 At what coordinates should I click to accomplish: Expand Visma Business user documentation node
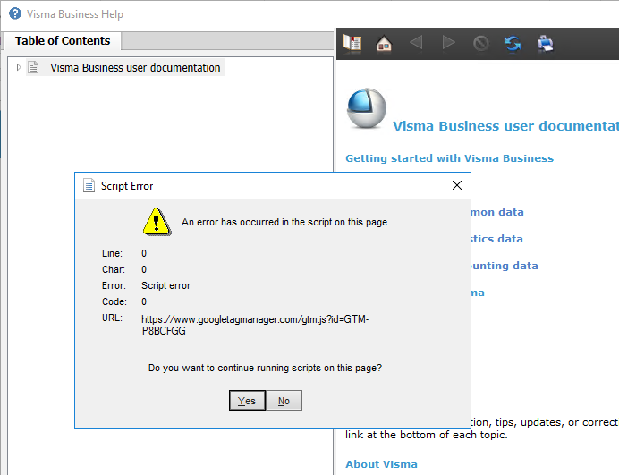click(18, 67)
